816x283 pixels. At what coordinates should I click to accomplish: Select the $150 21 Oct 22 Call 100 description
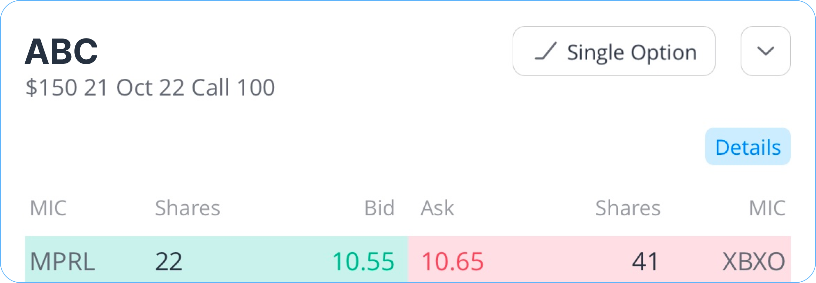pyautogui.click(x=150, y=87)
